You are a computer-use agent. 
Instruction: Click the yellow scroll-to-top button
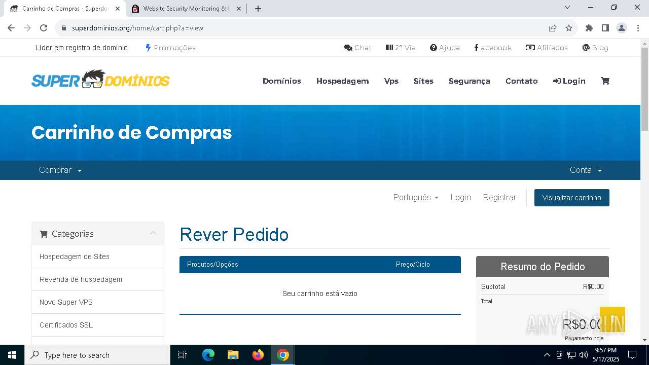(x=612, y=319)
